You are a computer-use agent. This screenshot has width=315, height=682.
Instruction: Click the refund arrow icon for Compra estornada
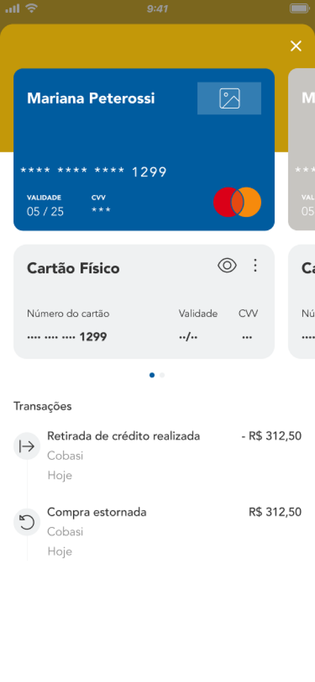coord(27,522)
